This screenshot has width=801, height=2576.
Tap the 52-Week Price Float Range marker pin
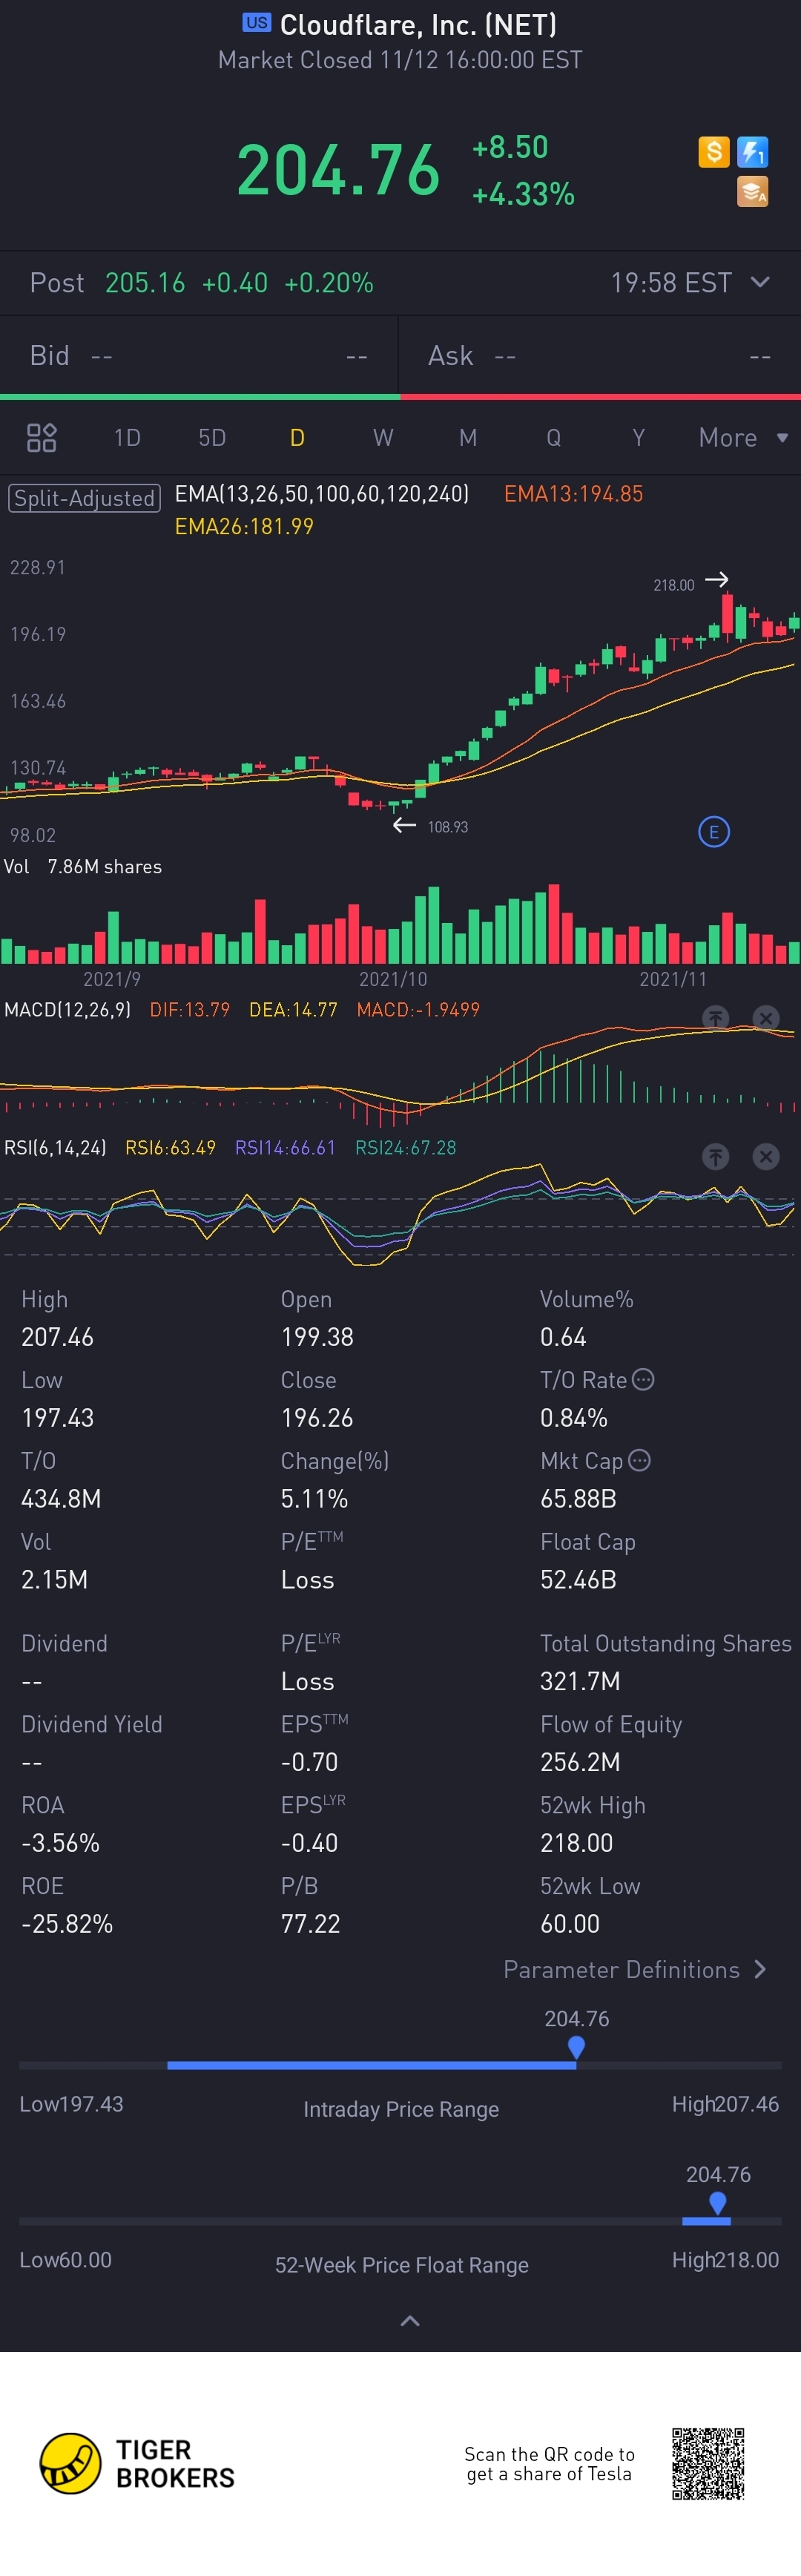717,2203
